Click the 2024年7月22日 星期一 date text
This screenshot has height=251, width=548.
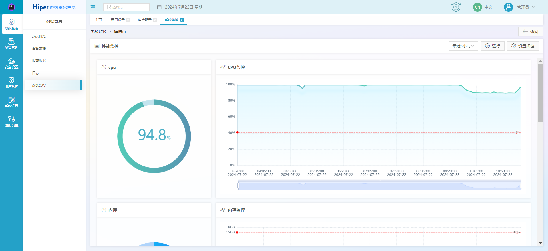pos(186,7)
